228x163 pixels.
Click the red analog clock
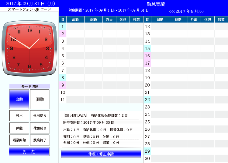29,48
